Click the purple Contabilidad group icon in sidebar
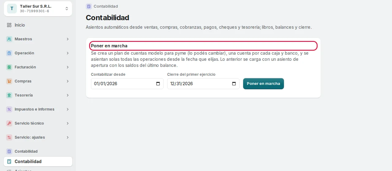This screenshot has width=392, height=171. tap(9, 151)
